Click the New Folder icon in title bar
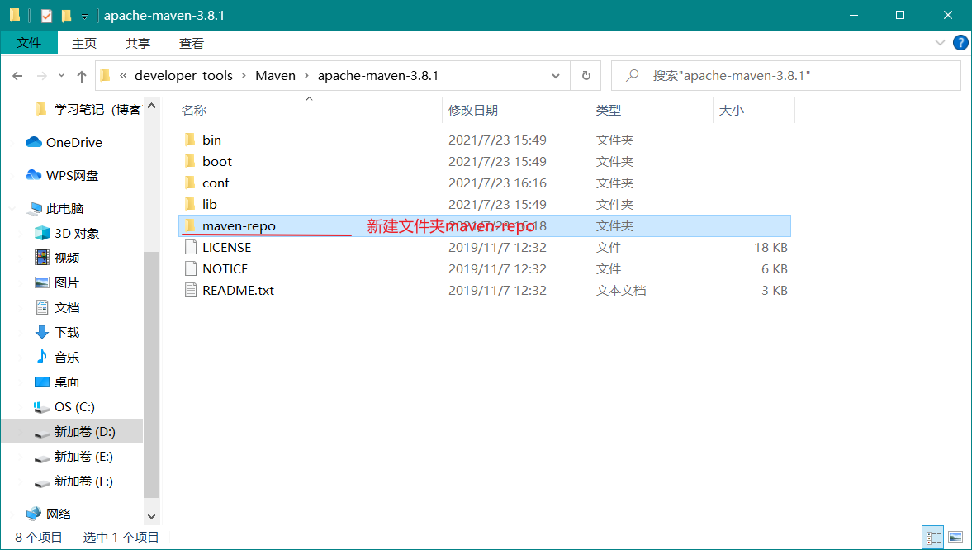The width and height of the screenshot is (972, 550). pos(66,16)
